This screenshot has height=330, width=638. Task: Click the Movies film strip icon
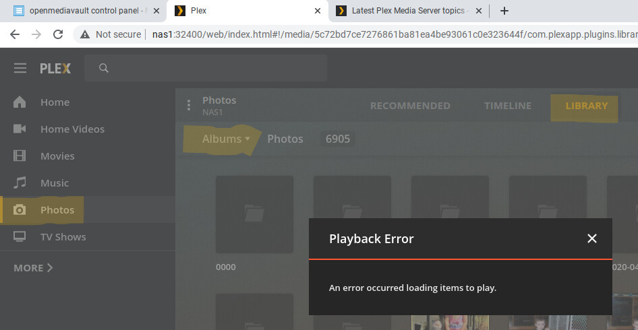coord(20,156)
